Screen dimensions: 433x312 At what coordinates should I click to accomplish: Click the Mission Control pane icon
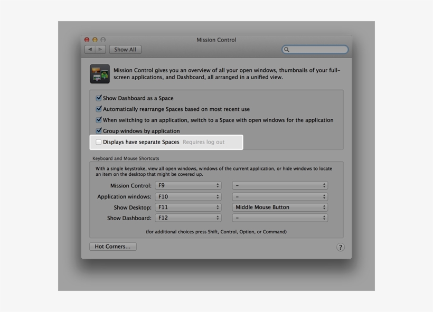click(100, 74)
